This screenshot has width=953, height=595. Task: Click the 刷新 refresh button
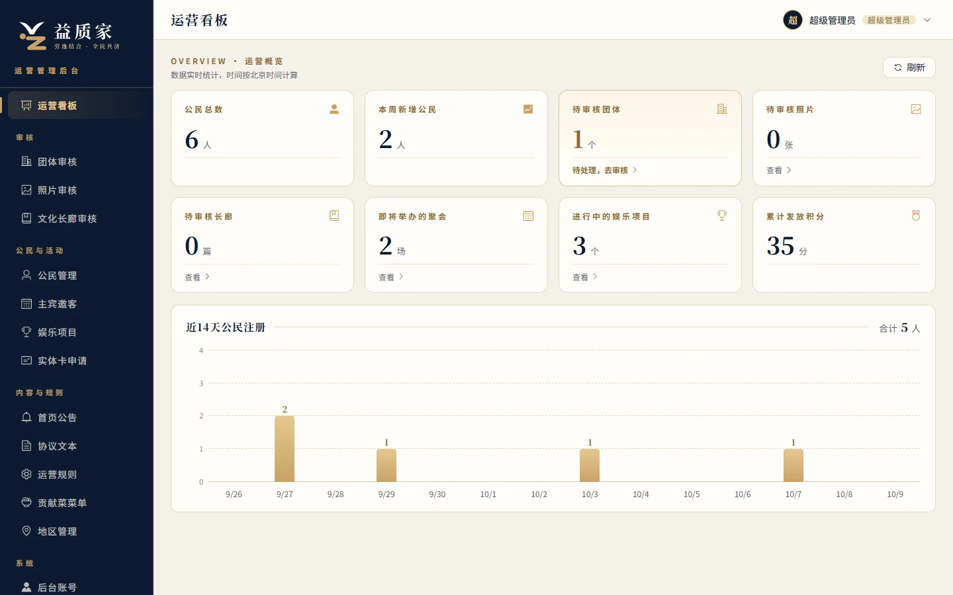(x=909, y=67)
